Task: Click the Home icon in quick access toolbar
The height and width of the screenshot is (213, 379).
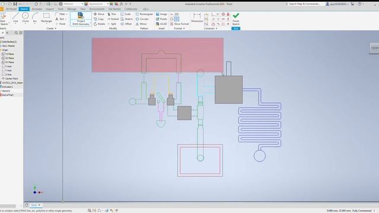Action: [36, 4]
